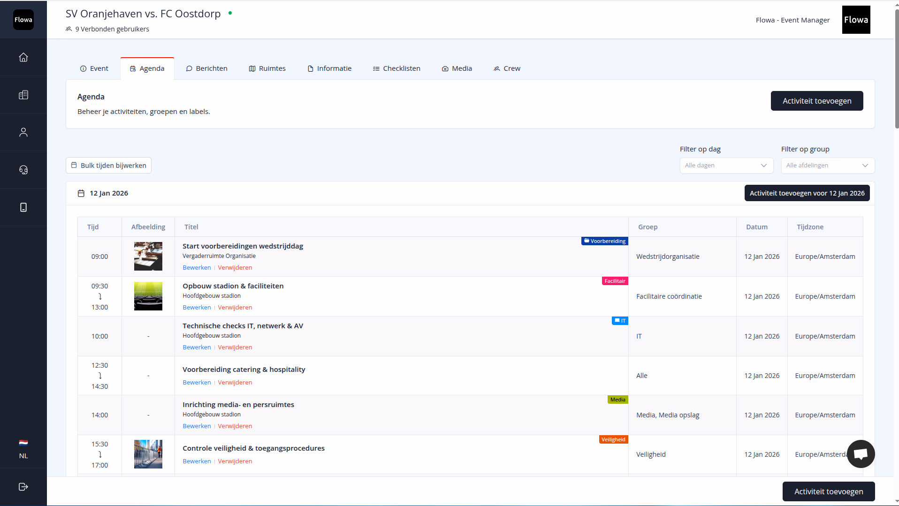
Task: Switch to the Media tab
Action: pyautogui.click(x=457, y=68)
